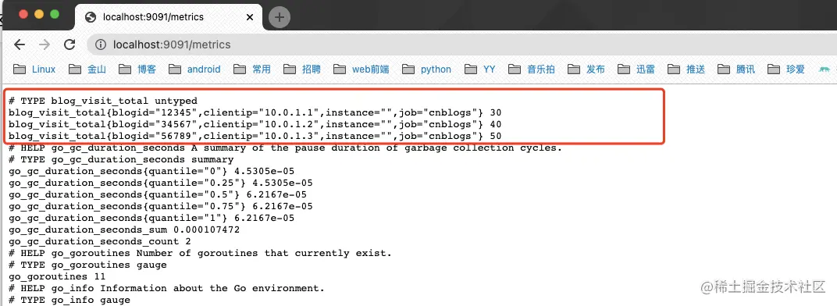
Task: Close the localhost:9091/metrics tab
Action: click(251, 17)
